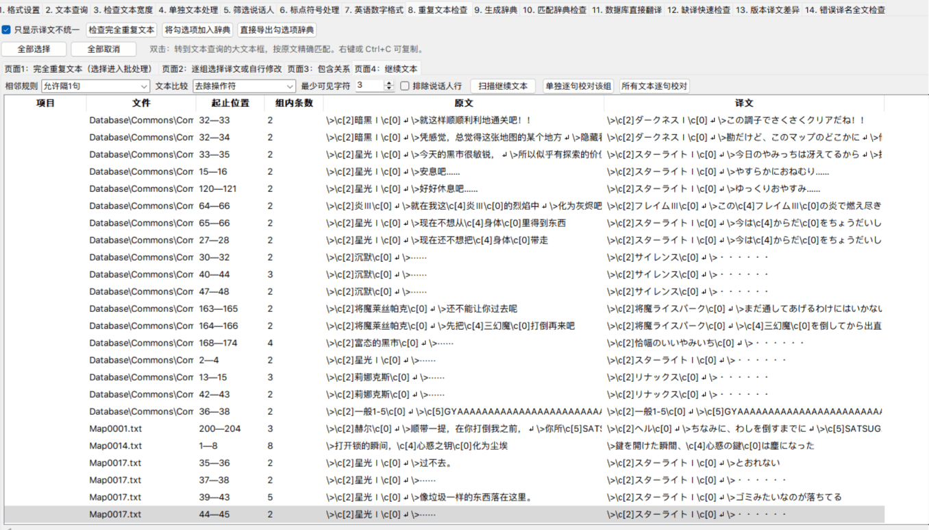Open the 文本比较 dropdown
Viewport: 929px width, 530px height.
click(x=243, y=86)
